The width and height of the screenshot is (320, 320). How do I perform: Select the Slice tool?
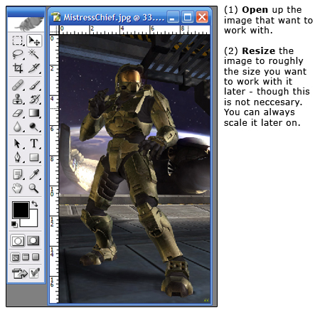pyautogui.click(x=34, y=68)
